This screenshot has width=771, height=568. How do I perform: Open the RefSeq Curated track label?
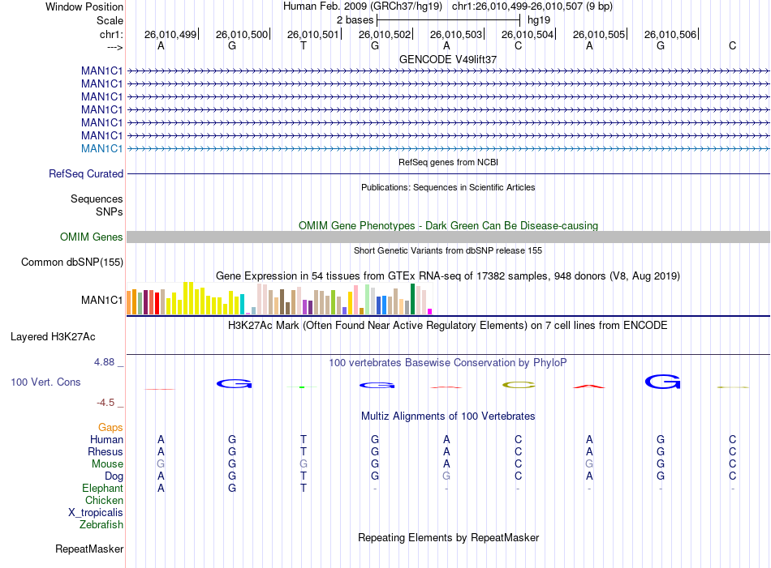click(x=86, y=173)
